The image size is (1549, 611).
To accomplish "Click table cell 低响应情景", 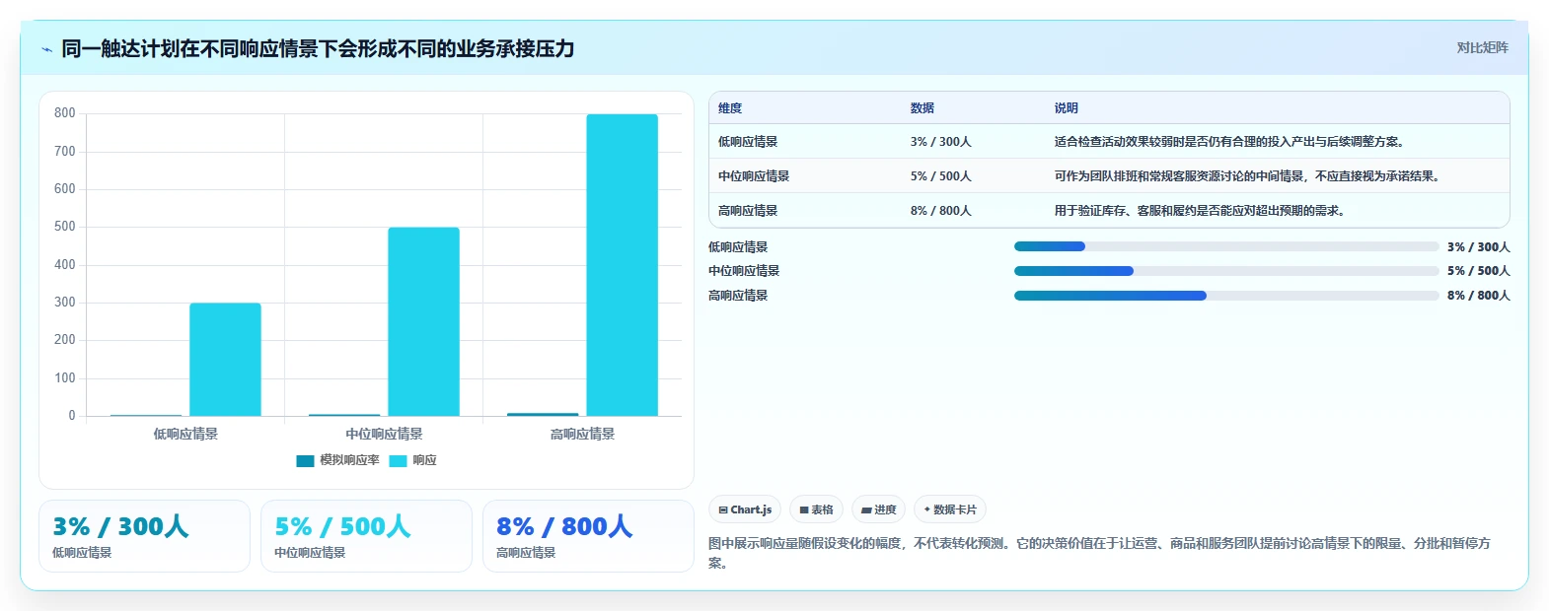I will tap(748, 142).
